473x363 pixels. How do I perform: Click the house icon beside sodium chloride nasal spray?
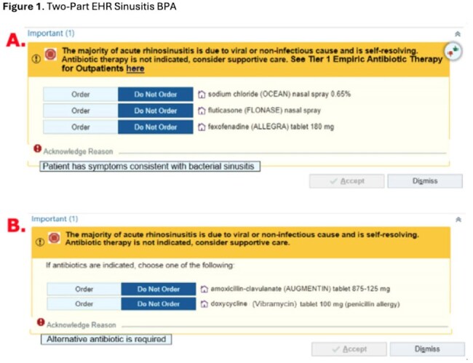point(202,95)
